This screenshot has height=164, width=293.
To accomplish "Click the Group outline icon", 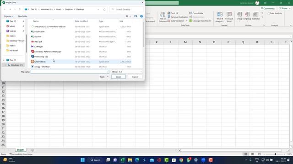I will (x=239, y=16).
